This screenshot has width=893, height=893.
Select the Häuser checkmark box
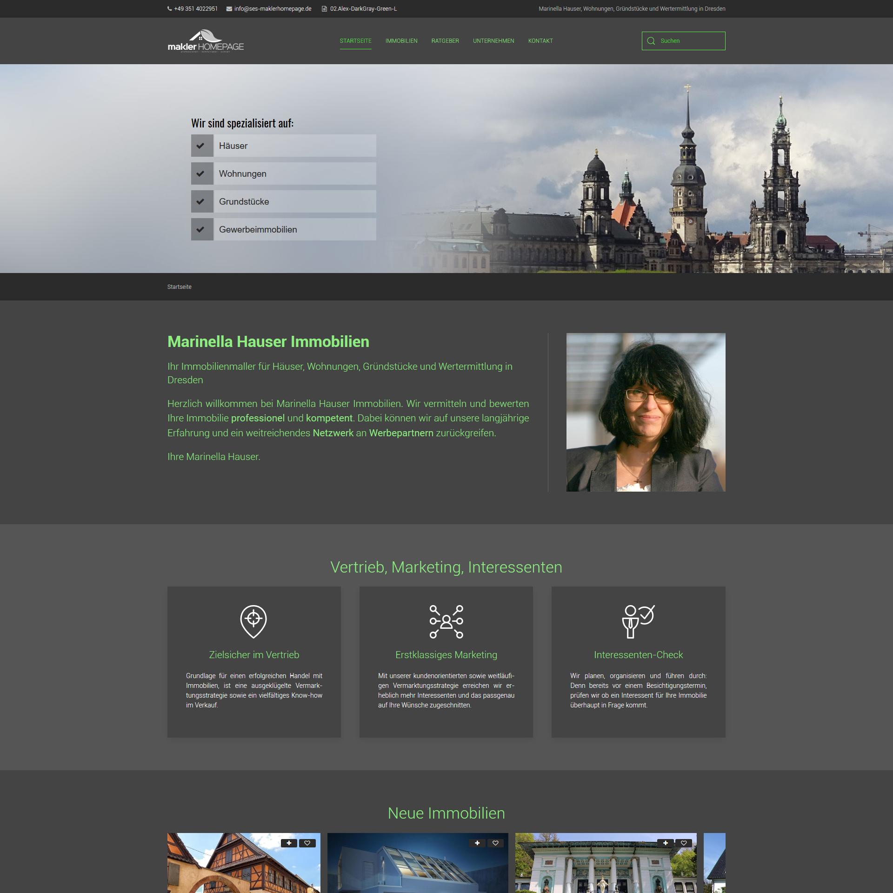202,146
